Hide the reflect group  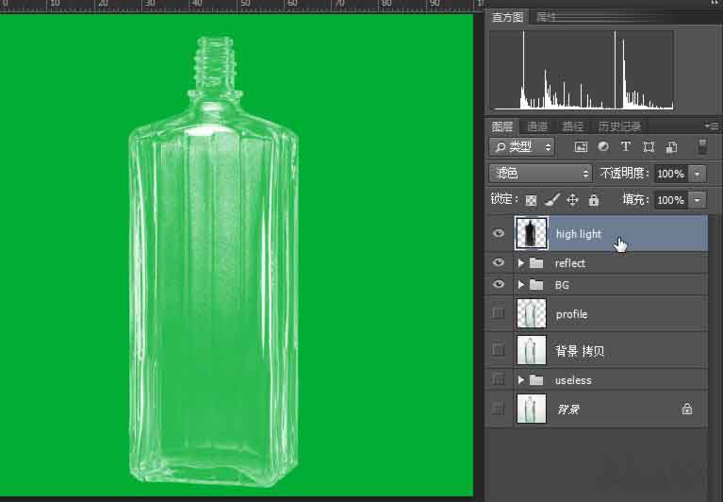click(x=499, y=263)
